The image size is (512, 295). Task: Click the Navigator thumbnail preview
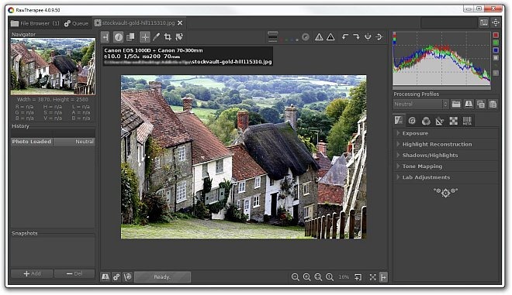point(53,66)
